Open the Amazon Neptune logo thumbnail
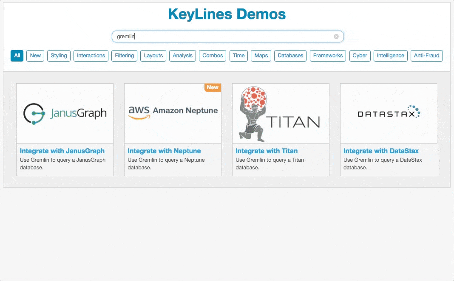The image size is (454, 281). [x=173, y=113]
